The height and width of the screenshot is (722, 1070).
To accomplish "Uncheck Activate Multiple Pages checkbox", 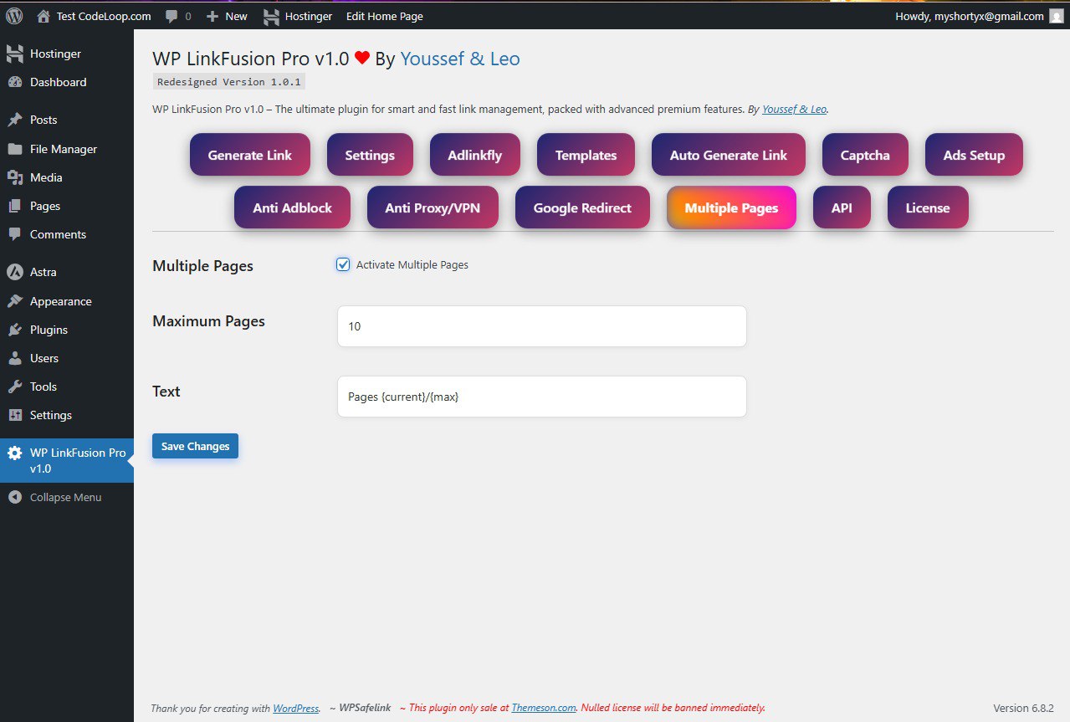I will pyautogui.click(x=343, y=264).
